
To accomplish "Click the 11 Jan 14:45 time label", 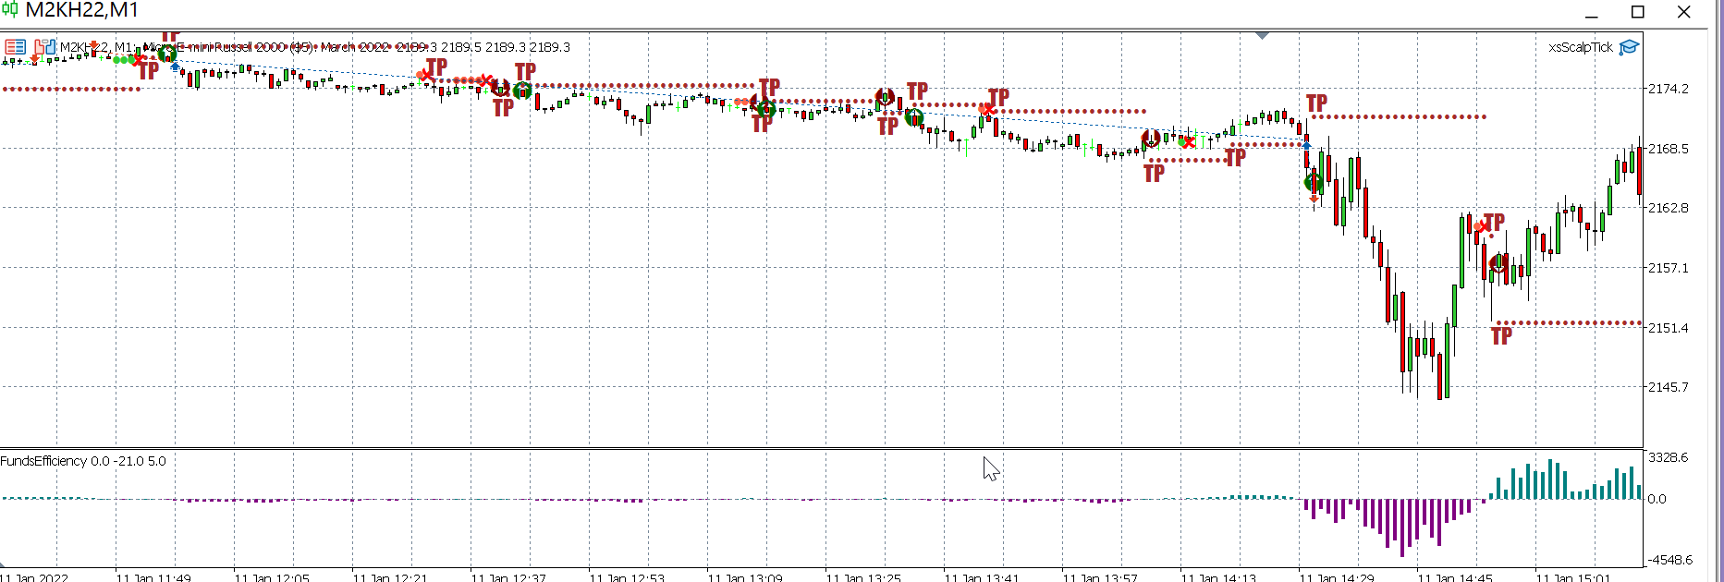I will [1455, 577].
